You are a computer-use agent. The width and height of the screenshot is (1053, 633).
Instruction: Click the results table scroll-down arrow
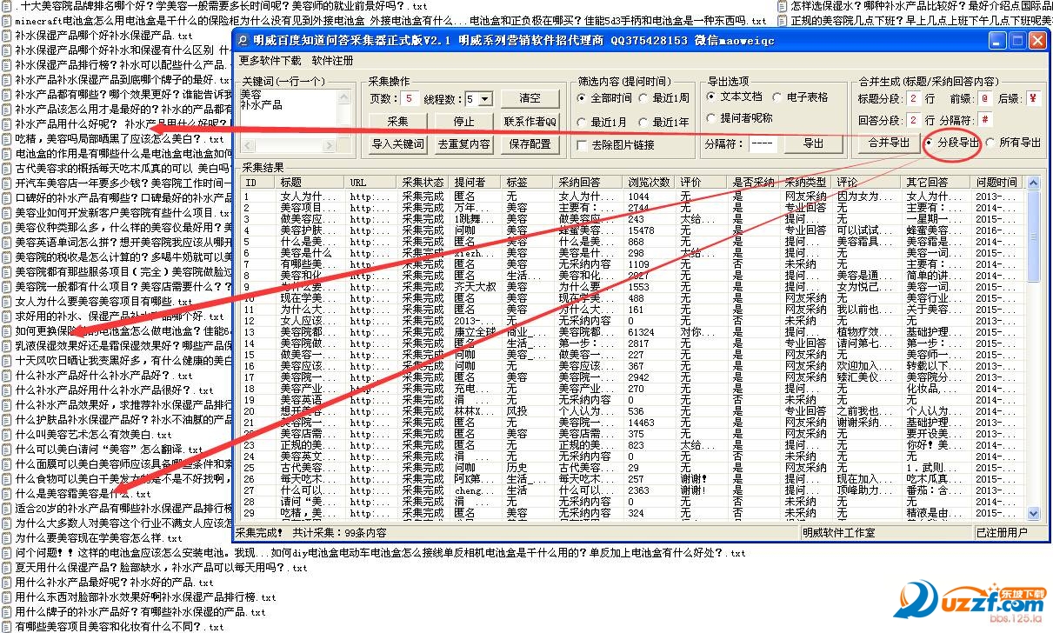point(1033,514)
